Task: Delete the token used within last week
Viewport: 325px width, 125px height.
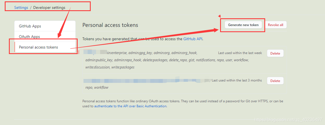Action: coord(275,53)
